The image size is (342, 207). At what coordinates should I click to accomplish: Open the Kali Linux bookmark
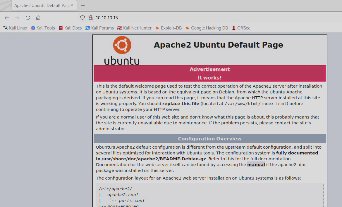15,28
